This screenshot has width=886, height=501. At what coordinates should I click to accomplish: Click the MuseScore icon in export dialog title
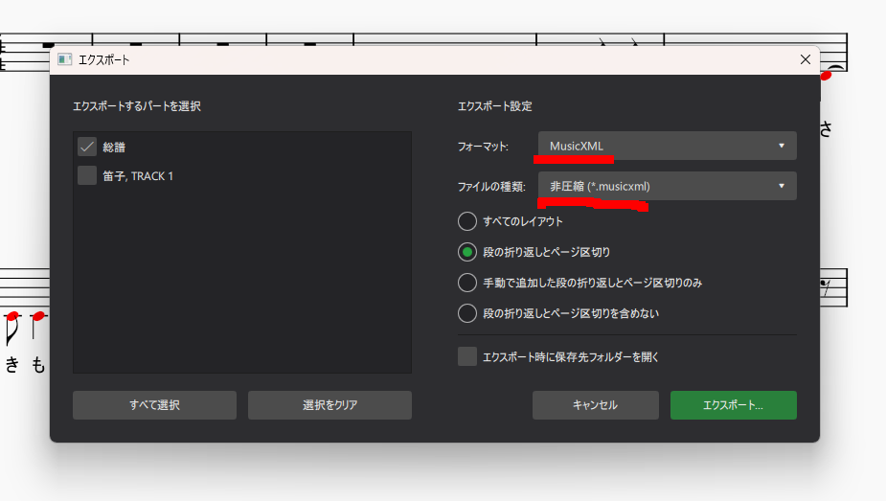tap(65, 60)
